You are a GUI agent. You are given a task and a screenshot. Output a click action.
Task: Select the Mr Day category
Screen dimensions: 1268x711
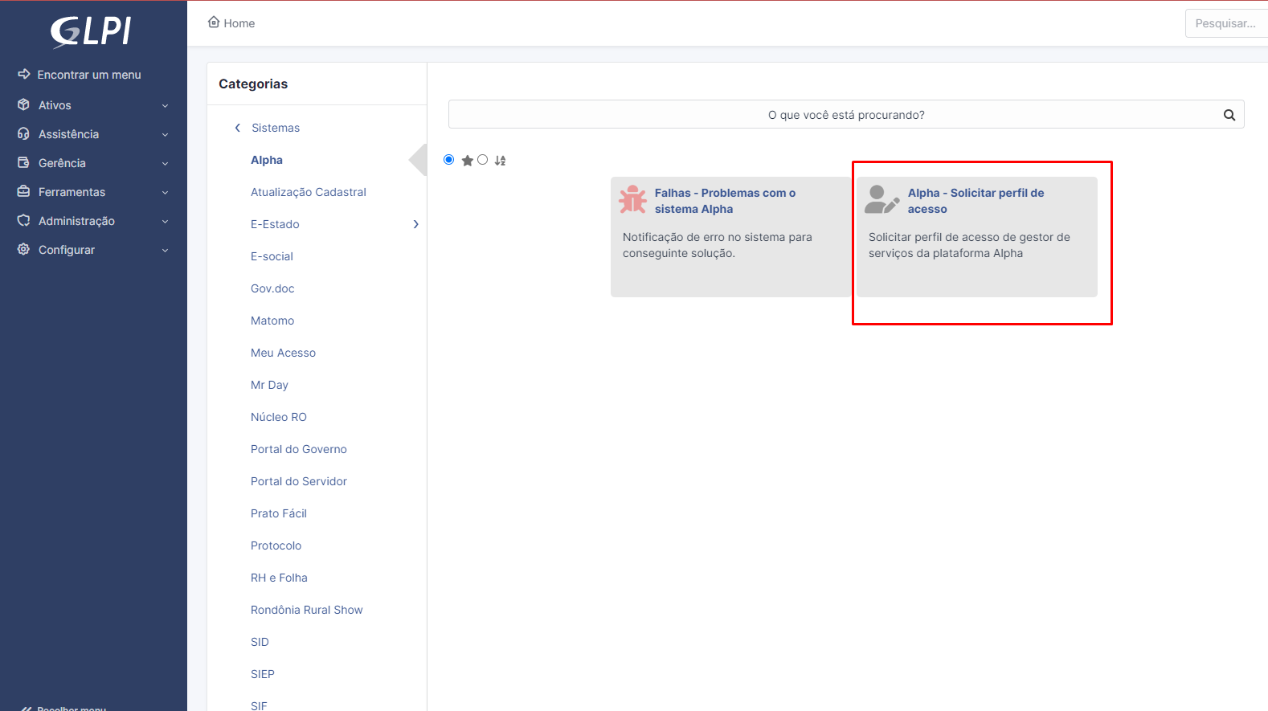point(269,385)
